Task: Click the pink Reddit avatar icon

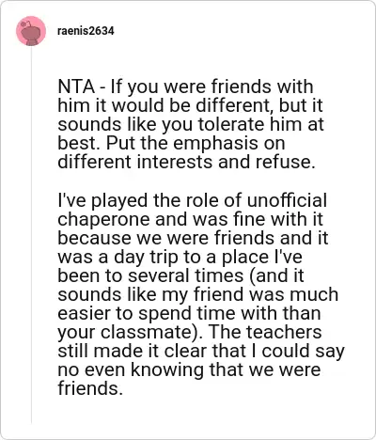Action: click(31, 31)
